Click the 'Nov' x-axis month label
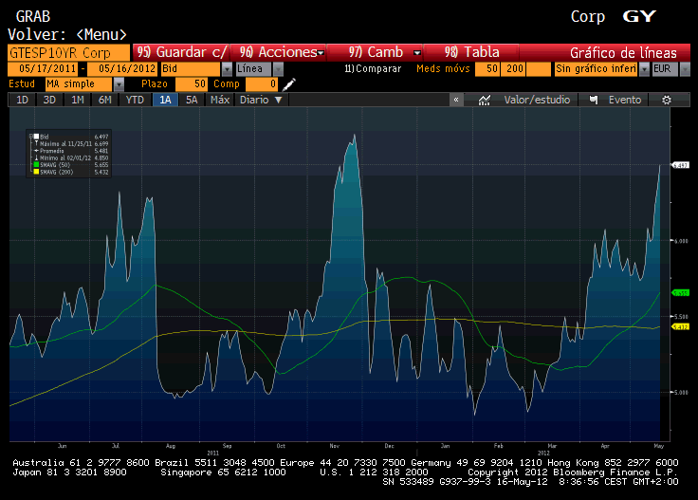Viewport: 698px width, 500px height. coord(335,446)
